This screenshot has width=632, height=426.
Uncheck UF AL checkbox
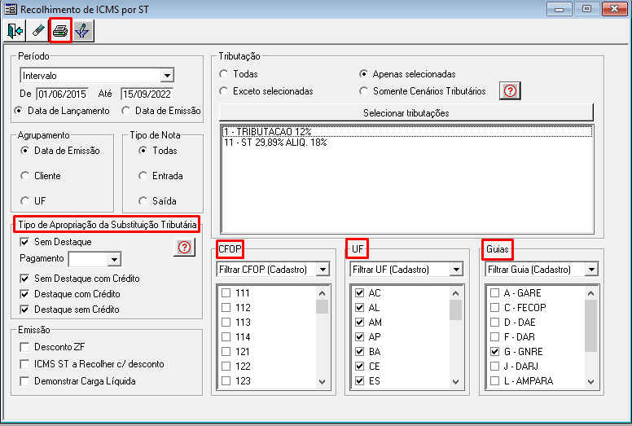point(359,308)
